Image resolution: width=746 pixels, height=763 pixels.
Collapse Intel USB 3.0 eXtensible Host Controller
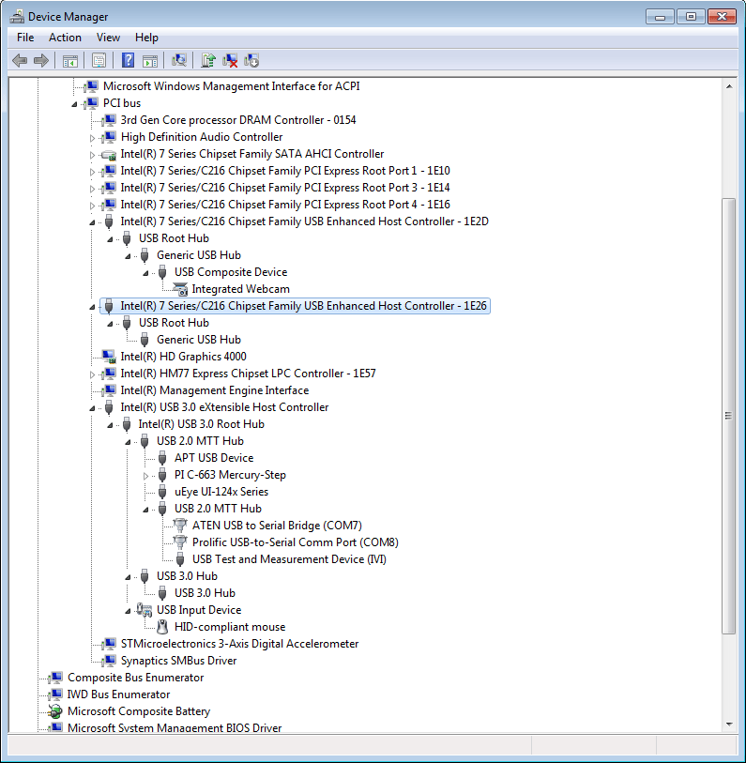pyautogui.click(x=92, y=408)
